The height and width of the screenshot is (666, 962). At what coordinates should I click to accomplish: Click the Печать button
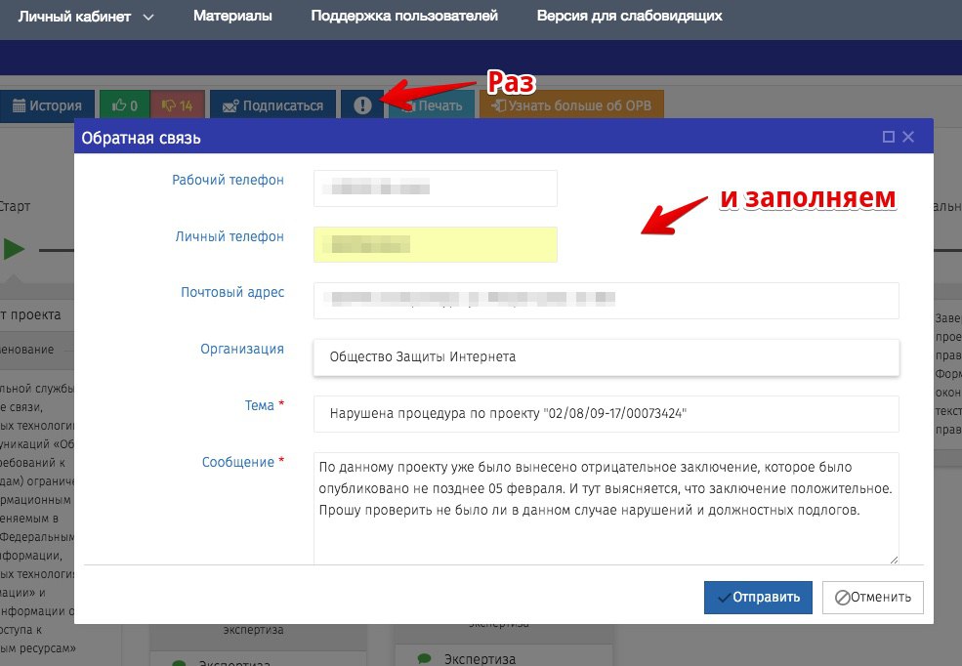[432, 105]
